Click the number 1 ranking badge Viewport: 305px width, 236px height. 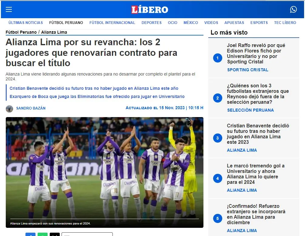tap(217, 58)
